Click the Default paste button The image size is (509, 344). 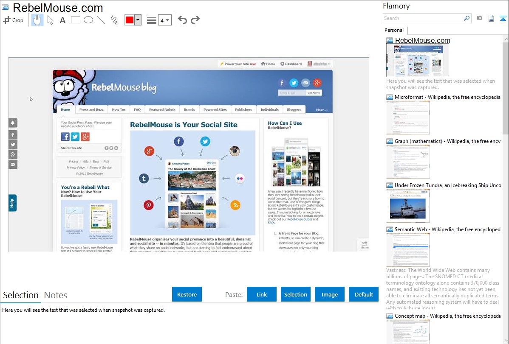tap(364, 294)
